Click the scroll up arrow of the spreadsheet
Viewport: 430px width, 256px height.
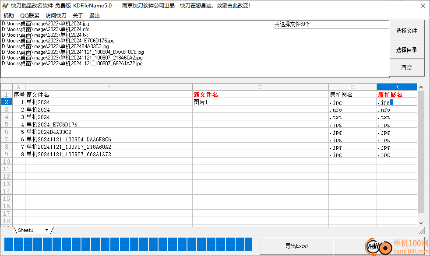point(421,87)
